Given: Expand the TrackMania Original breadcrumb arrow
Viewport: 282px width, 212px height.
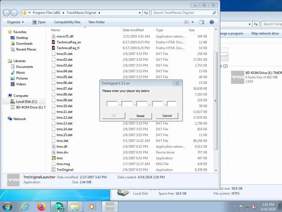Looking at the screenshot, I should point(99,13).
